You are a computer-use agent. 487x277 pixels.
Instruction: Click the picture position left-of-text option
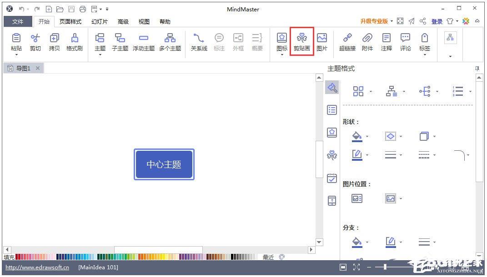point(357,198)
